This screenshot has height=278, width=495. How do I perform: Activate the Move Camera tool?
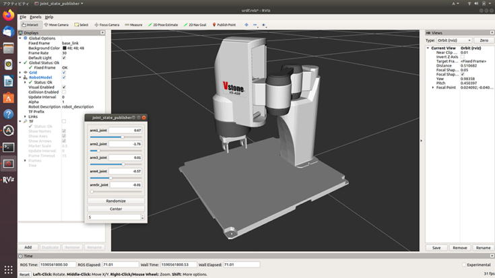point(56,25)
